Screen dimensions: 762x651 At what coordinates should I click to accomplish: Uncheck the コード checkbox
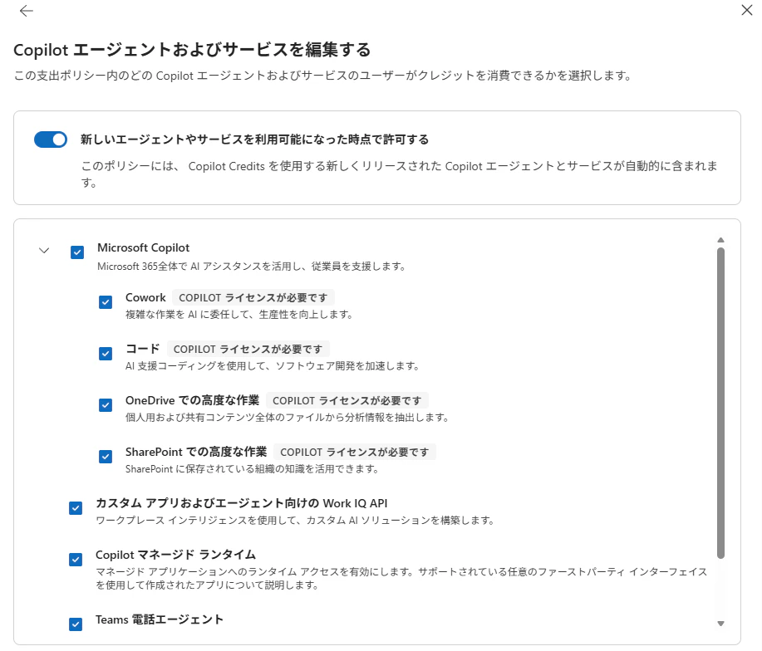[106, 354]
